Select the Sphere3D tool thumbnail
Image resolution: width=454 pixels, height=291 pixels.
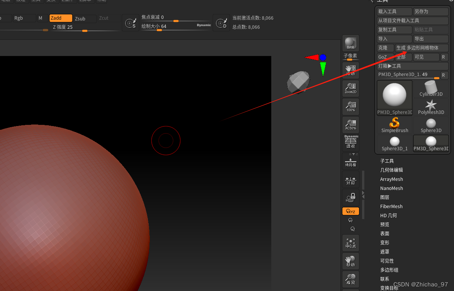tap(431, 125)
